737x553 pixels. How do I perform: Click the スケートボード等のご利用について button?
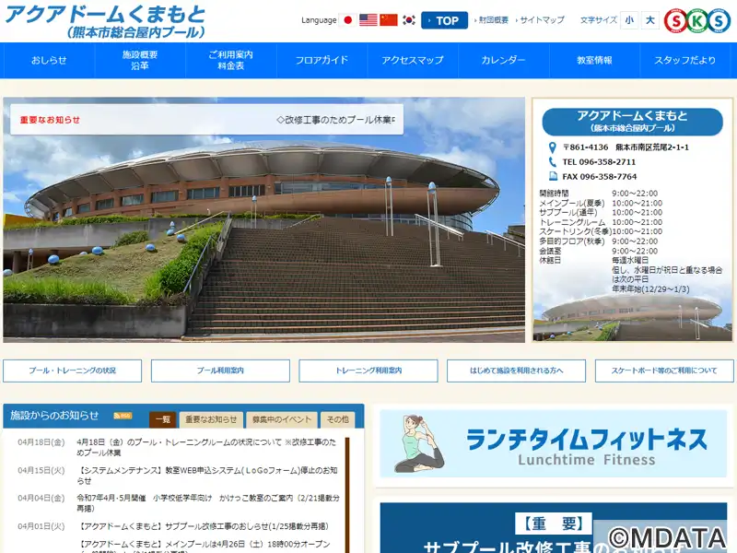(664, 371)
